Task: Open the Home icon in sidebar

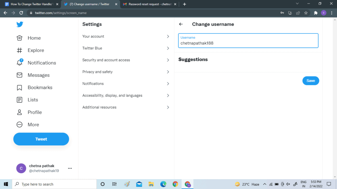Action: [x=19, y=38]
